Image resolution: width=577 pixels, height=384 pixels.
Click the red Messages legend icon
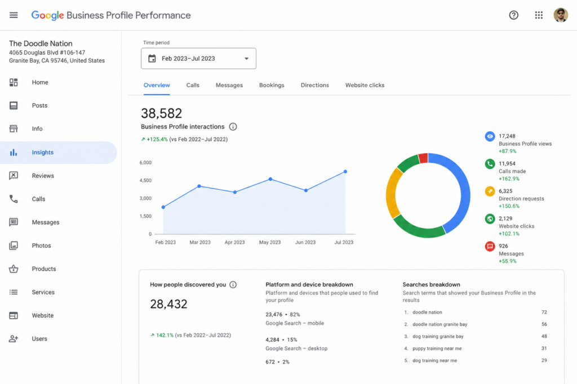click(x=490, y=246)
